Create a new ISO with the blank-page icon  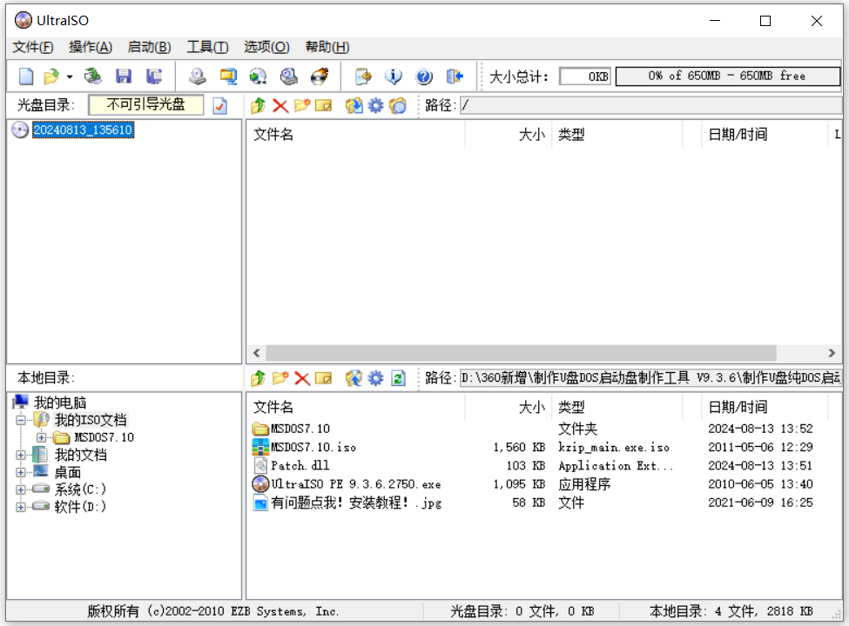pos(26,77)
